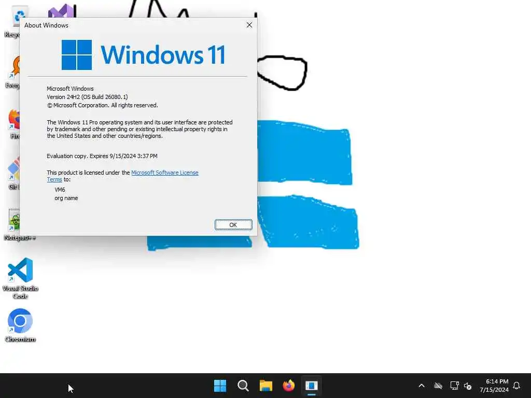Click the org name text

tap(66, 198)
